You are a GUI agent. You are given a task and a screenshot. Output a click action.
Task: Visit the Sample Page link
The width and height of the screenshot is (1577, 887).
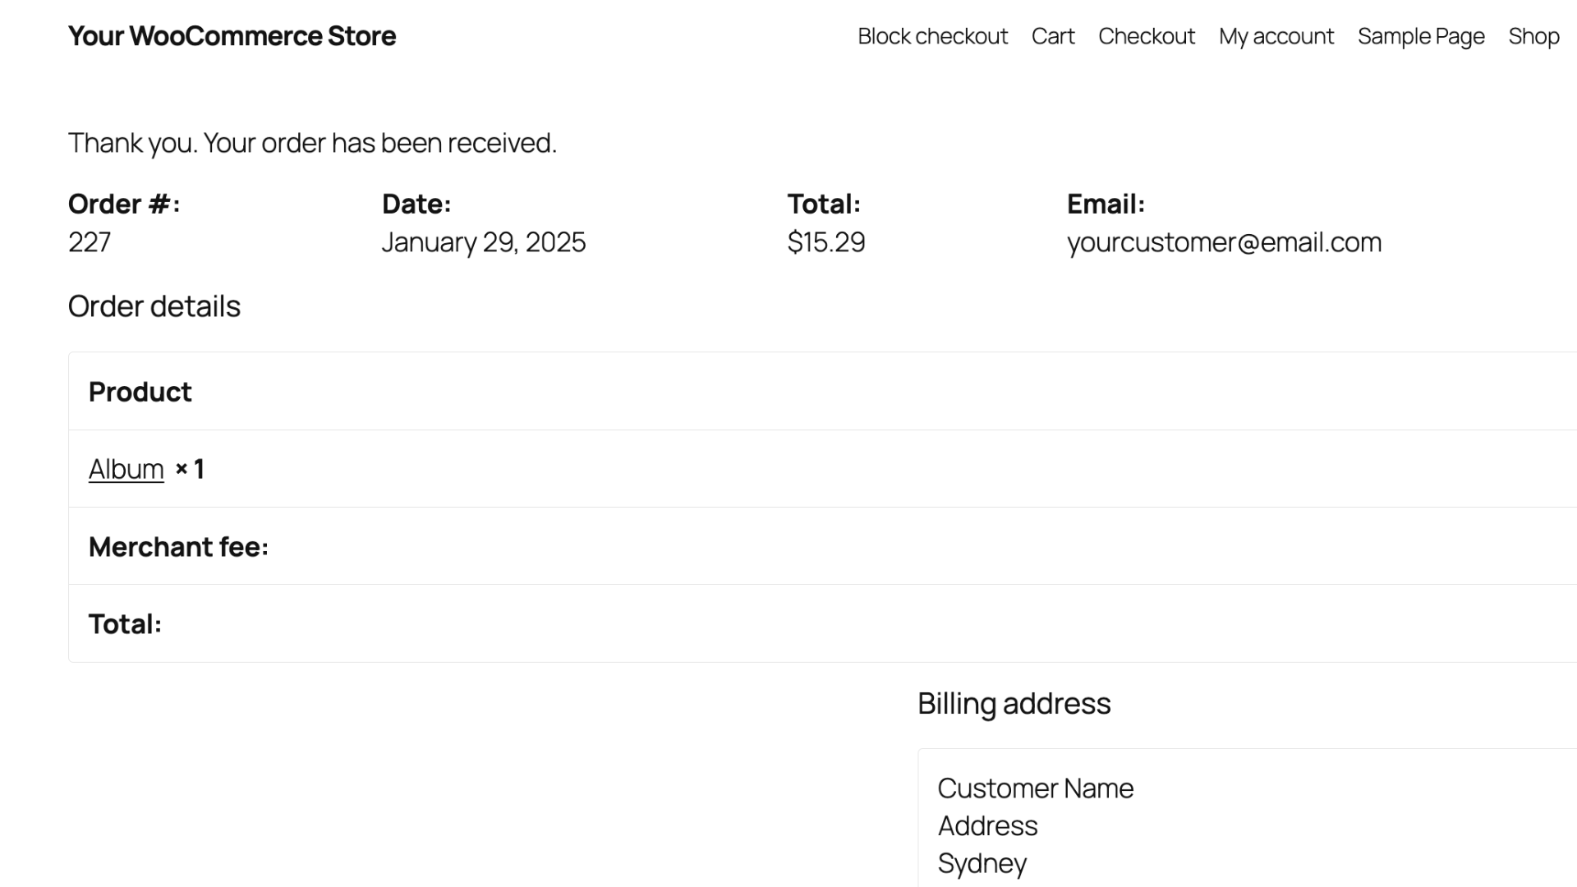[1420, 36]
